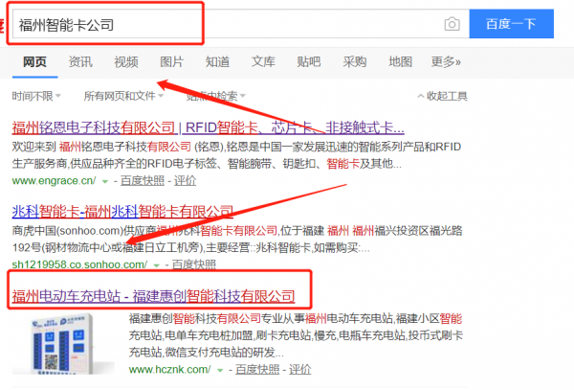Expand the 更多 tab menu
574x390 pixels.
pyautogui.click(x=446, y=62)
